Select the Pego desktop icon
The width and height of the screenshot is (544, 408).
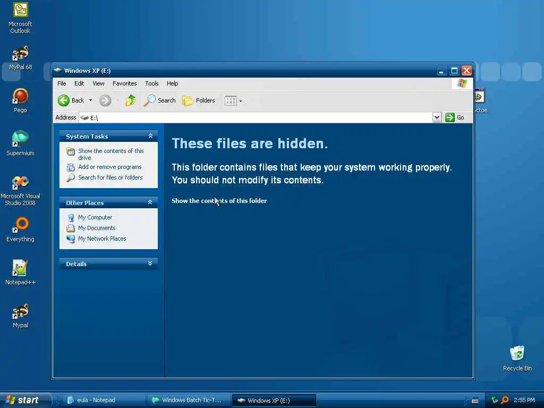[20, 100]
